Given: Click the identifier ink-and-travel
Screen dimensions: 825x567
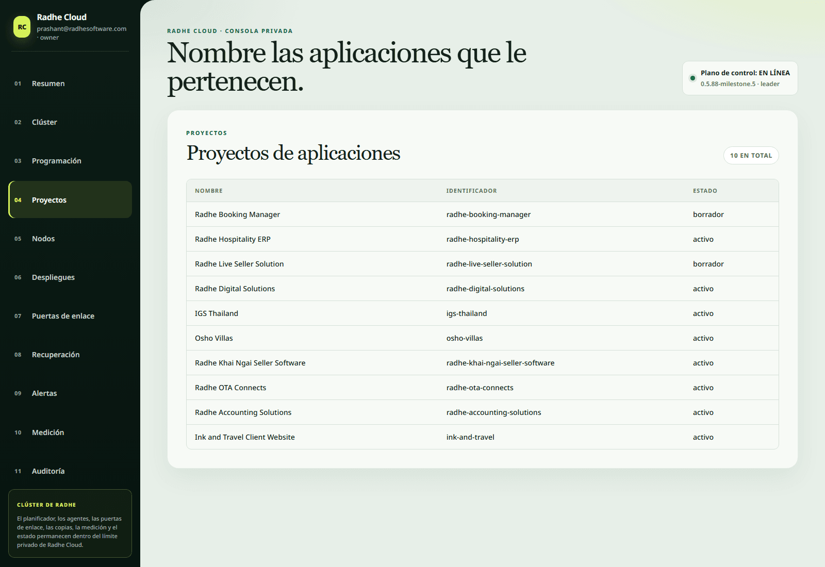Looking at the screenshot, I should tap(470, 437).
